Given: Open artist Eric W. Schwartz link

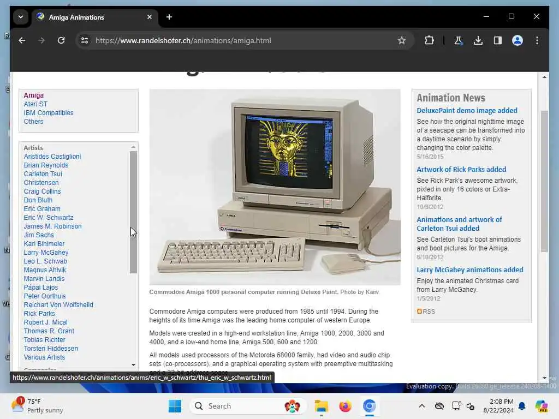Looking at the screenshot, I should pyautogui.click(x=49, y=218).
